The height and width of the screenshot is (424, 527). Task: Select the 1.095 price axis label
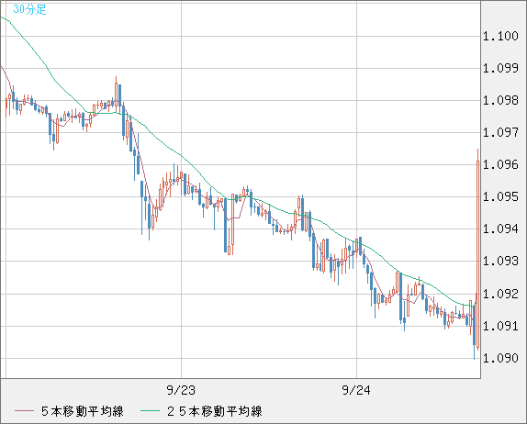point(500,196)
